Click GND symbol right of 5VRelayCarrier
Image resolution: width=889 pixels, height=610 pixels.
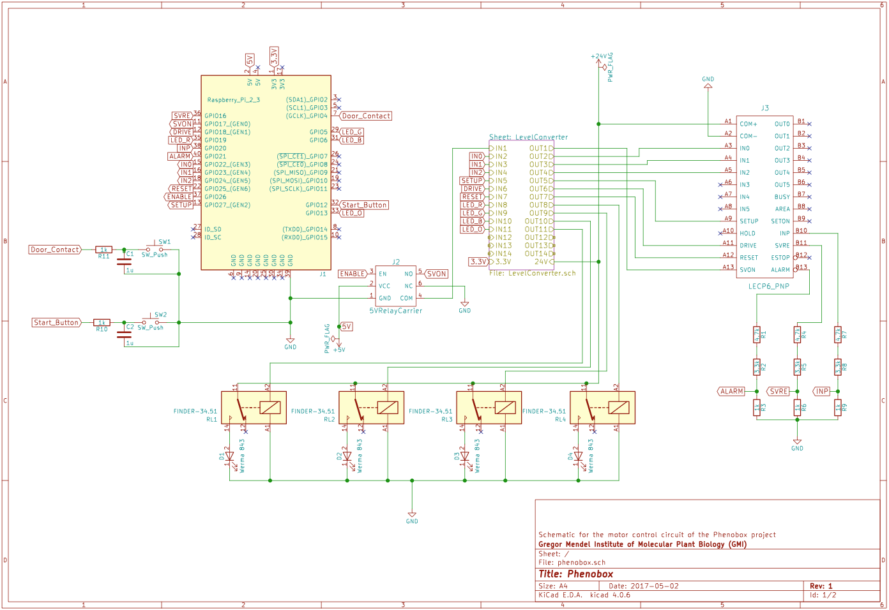[x=464, y=308]
